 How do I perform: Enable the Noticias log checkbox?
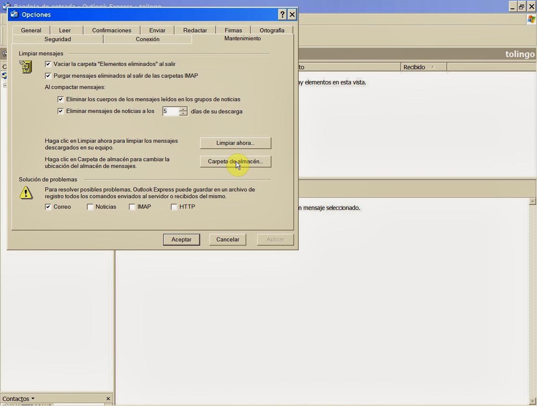90,207
